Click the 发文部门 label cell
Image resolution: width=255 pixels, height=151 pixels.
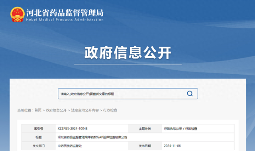pos(39,146)
